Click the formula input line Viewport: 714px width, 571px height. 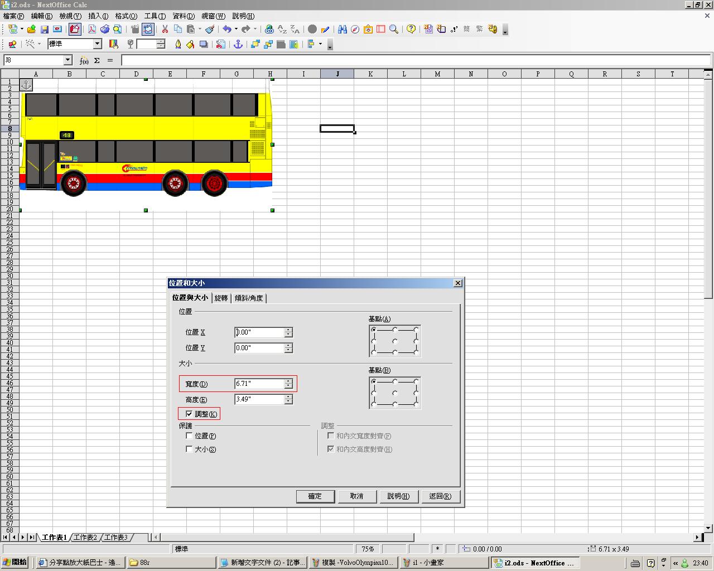coord(416,60)
